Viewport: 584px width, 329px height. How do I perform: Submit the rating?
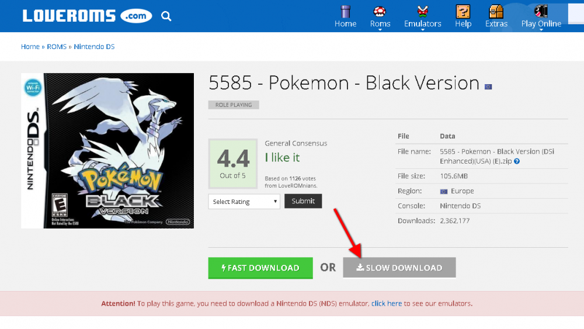[x=303, y=201]
